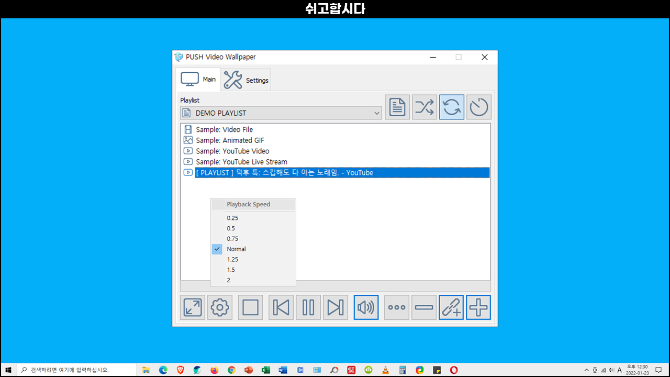
Task: Close the PUSH Video Wallpaper window
Action: [485, 57]
